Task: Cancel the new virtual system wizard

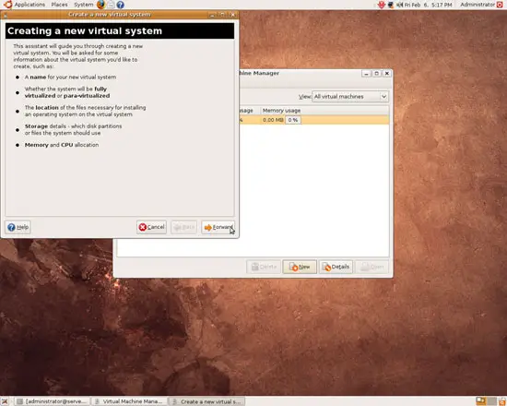Action: point(151,227)
